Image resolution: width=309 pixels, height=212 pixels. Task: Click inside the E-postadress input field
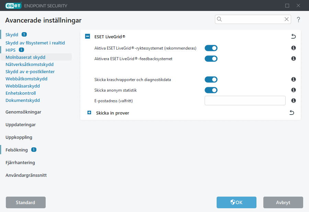(245, 100)
